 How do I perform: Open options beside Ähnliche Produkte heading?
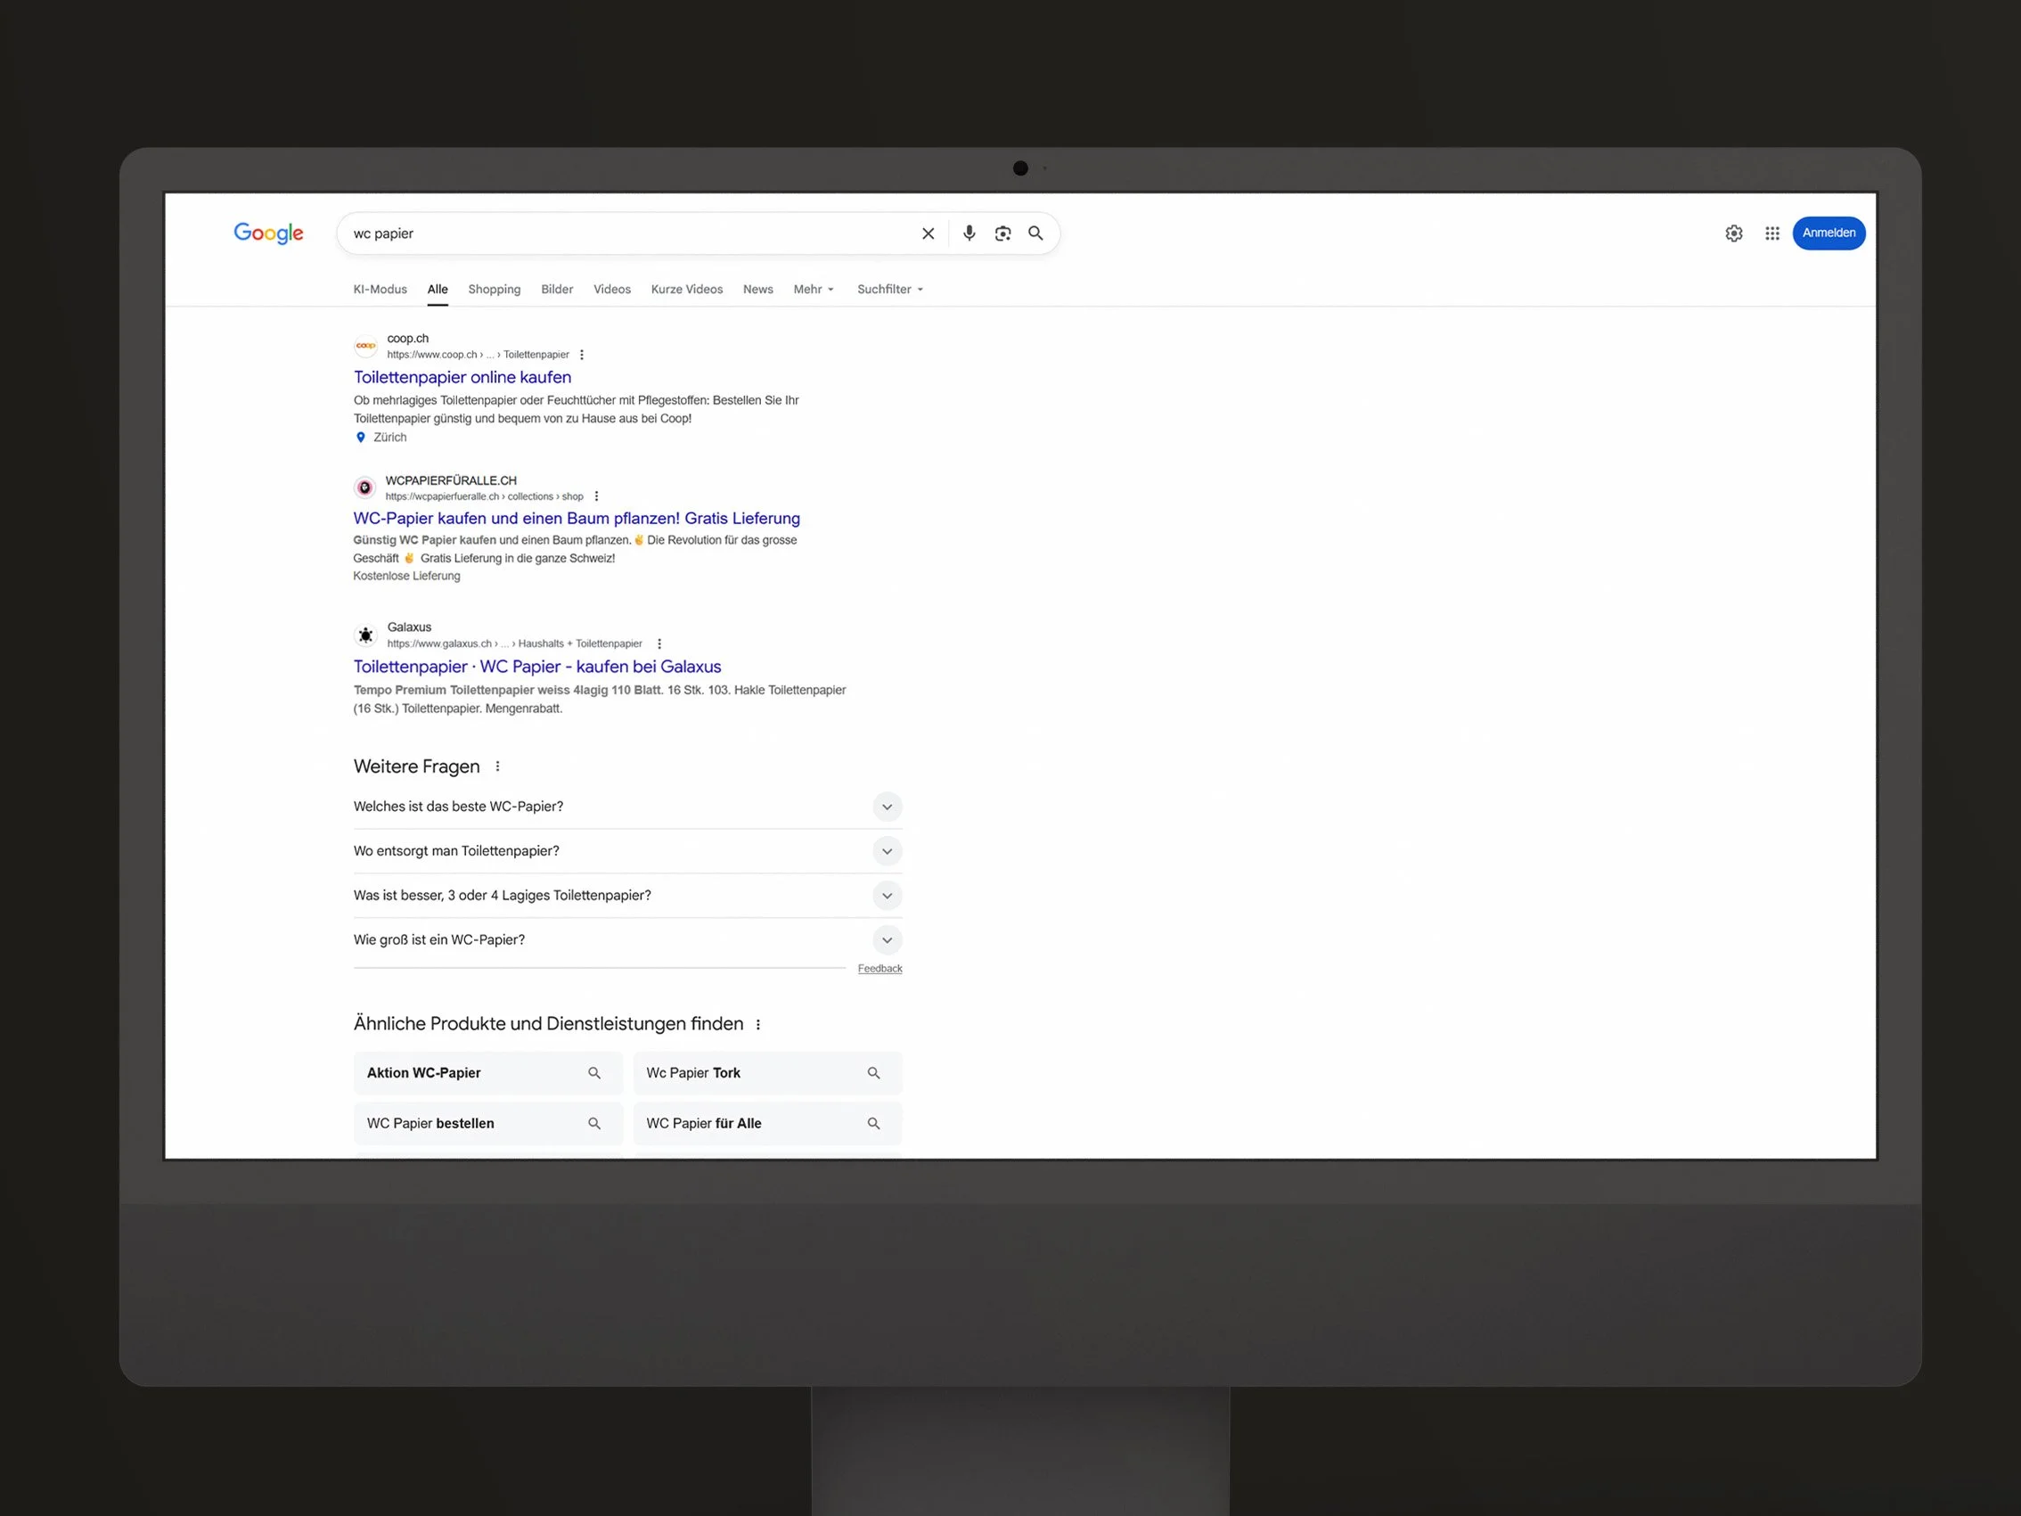(x=757, y=1024)
